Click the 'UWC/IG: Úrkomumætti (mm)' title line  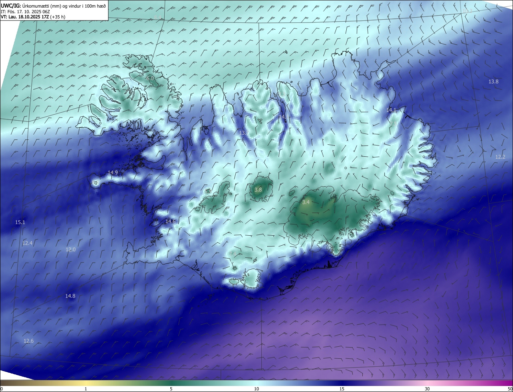click(53, 5)
